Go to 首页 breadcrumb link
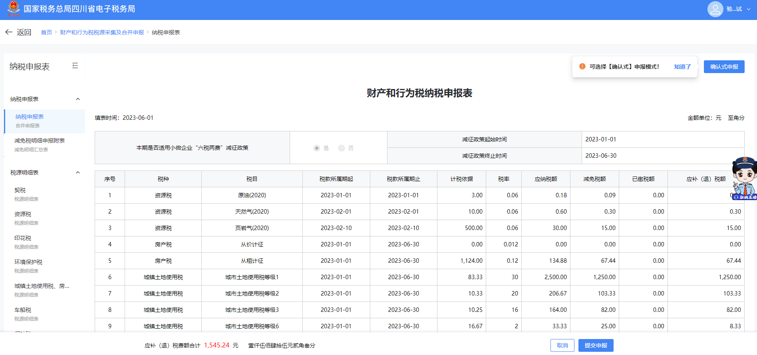757x355 pixels. 46,32
